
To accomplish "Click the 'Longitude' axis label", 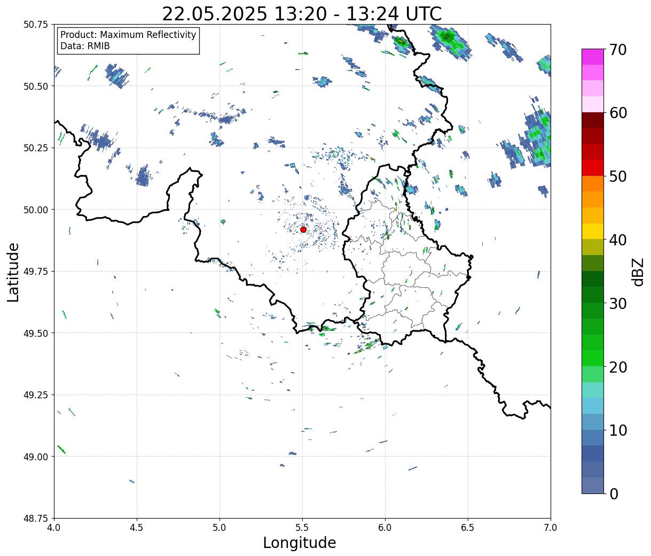I will [x=300, y=543].
